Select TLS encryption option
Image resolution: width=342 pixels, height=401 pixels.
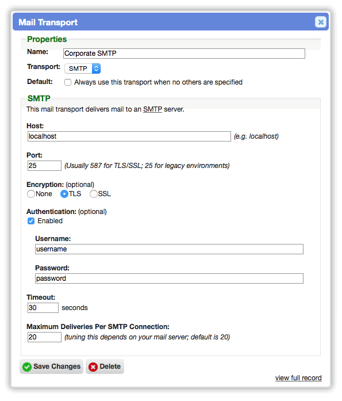click(x=64, y=194)
